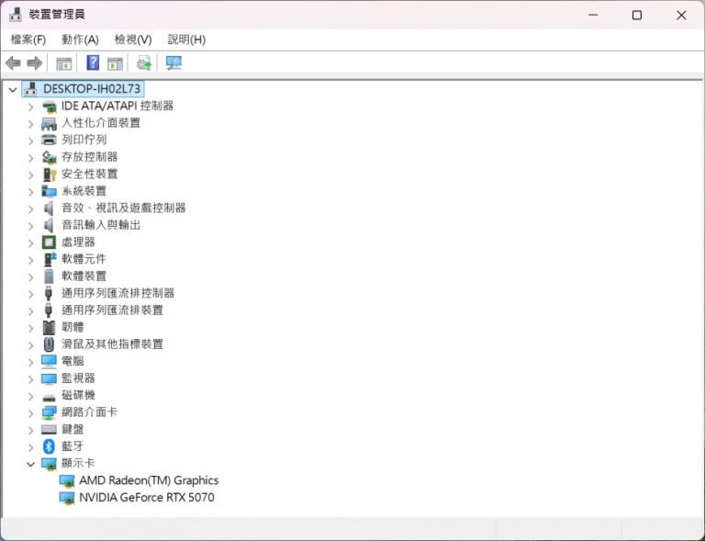Viewport: 705px width, 541px height.
Task: Expand the 列印佇列 category
Action: click(30, 141)
